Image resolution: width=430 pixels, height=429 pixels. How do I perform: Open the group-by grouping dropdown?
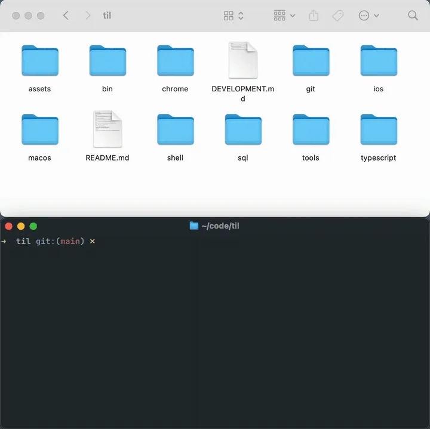coord(284,16)
